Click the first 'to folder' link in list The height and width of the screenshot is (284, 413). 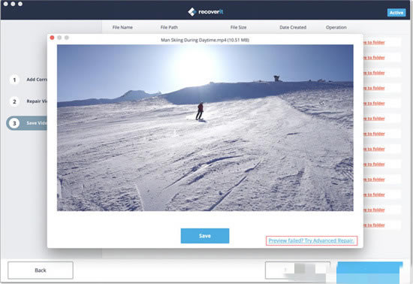click(374, 42)
